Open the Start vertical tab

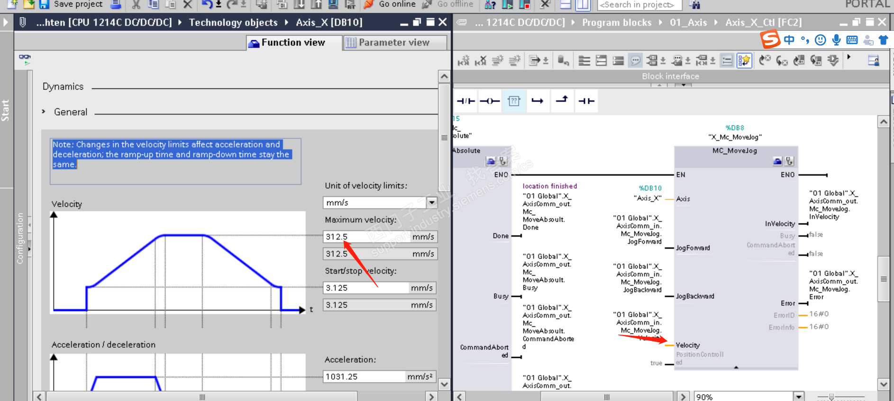(x=6, y=110)
